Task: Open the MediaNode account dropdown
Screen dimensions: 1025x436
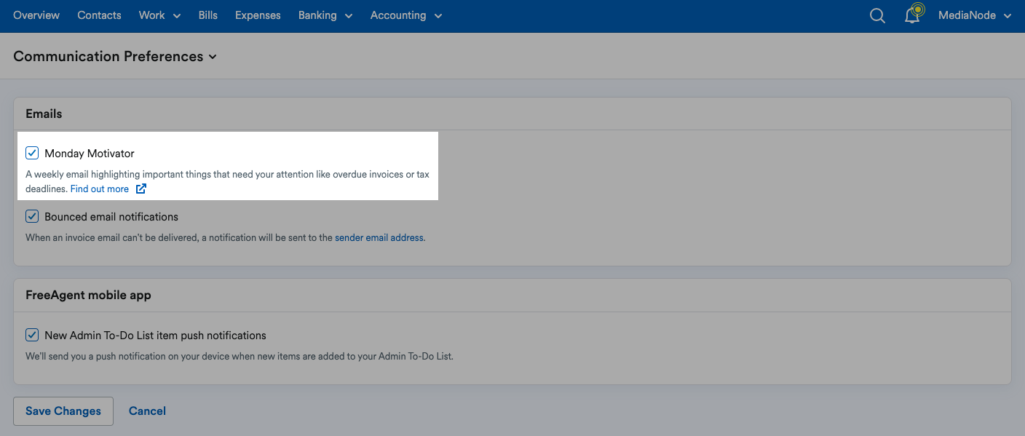Action: point(975,15)
